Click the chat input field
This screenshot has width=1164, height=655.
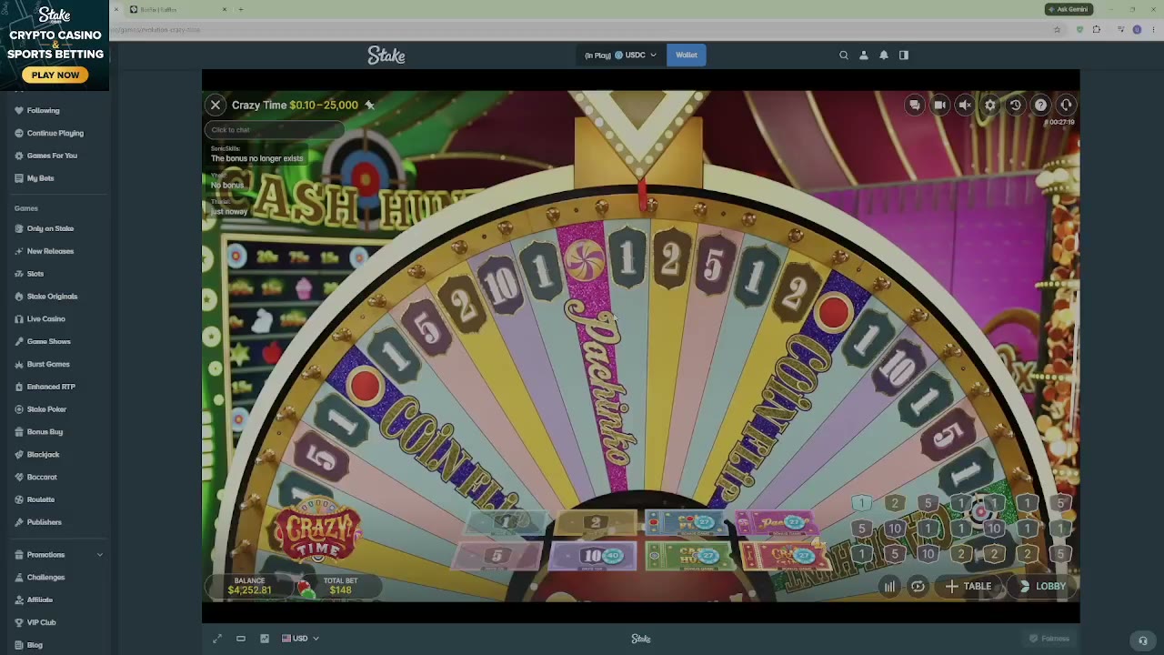(275, 130)
